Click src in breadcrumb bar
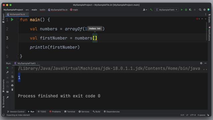Image resolution: width=213 pixels, height=120 pixels. [27, 10]
